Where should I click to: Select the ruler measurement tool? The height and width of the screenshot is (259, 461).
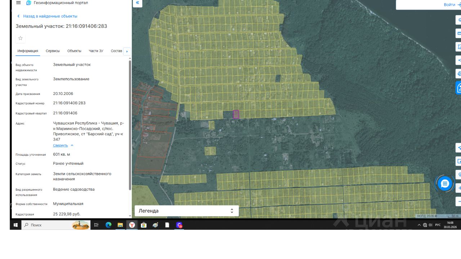coord(459,33)
